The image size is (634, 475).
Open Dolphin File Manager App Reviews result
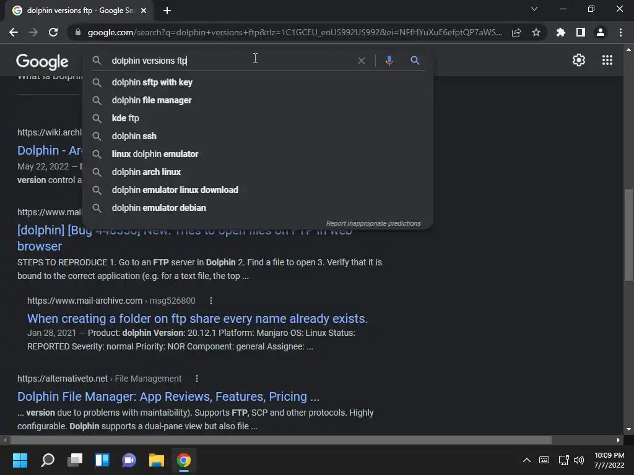[x=168, y=396]
